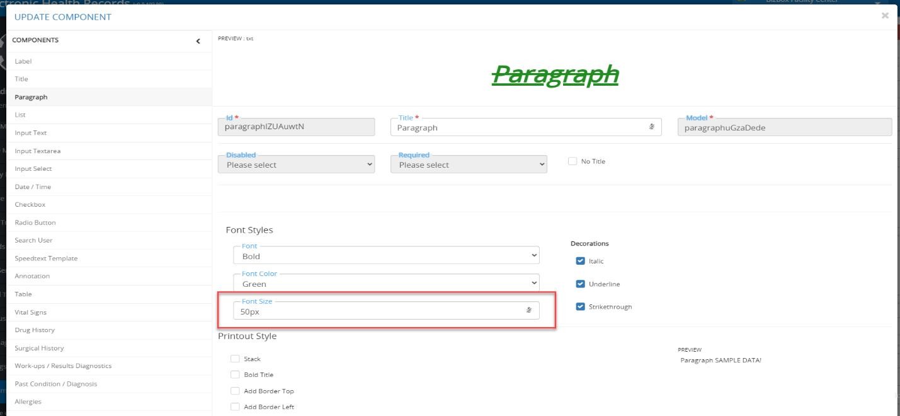Uncheck the Italic decoration checkbox
This screenshot has height=416, width=900.
click(580, 261)
